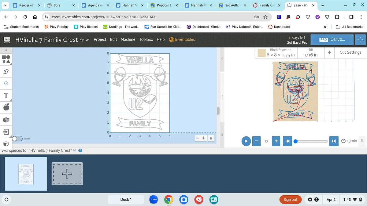
Task: Open the Machine menu
Action: (x=128, y=39)
